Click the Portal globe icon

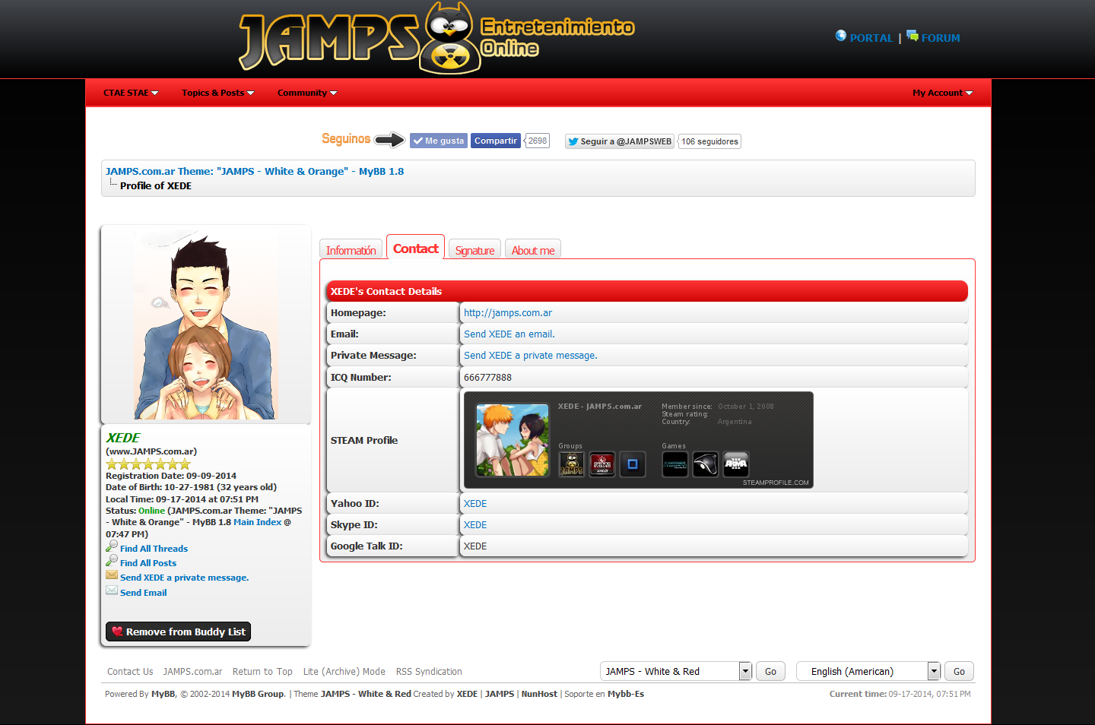point(840,36)
